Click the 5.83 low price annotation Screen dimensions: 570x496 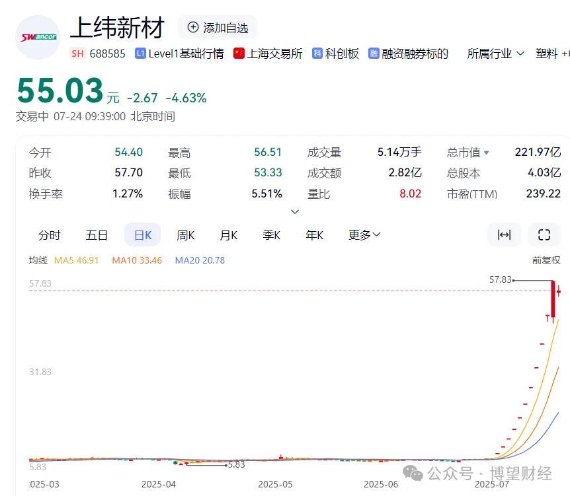tap(236, 464)
